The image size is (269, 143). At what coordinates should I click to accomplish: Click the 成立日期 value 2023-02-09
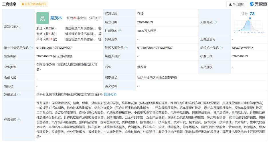tap(145, 22)
